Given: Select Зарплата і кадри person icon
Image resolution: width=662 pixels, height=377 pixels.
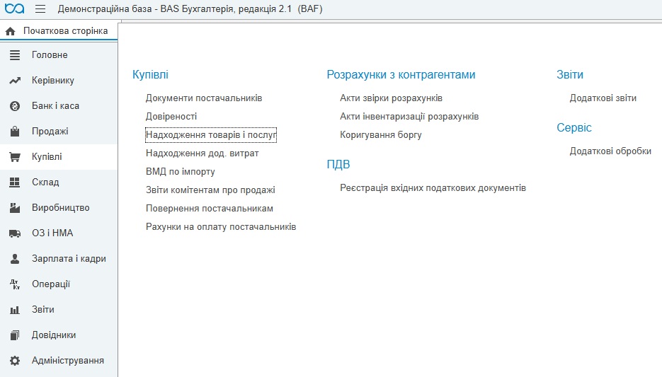Looking at the screenshot, I should click(15, 259).
